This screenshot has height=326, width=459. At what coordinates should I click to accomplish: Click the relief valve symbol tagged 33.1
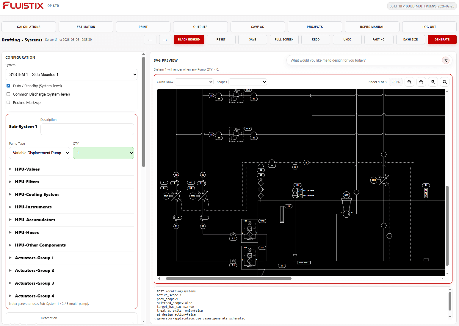click(x=236, y=134)
